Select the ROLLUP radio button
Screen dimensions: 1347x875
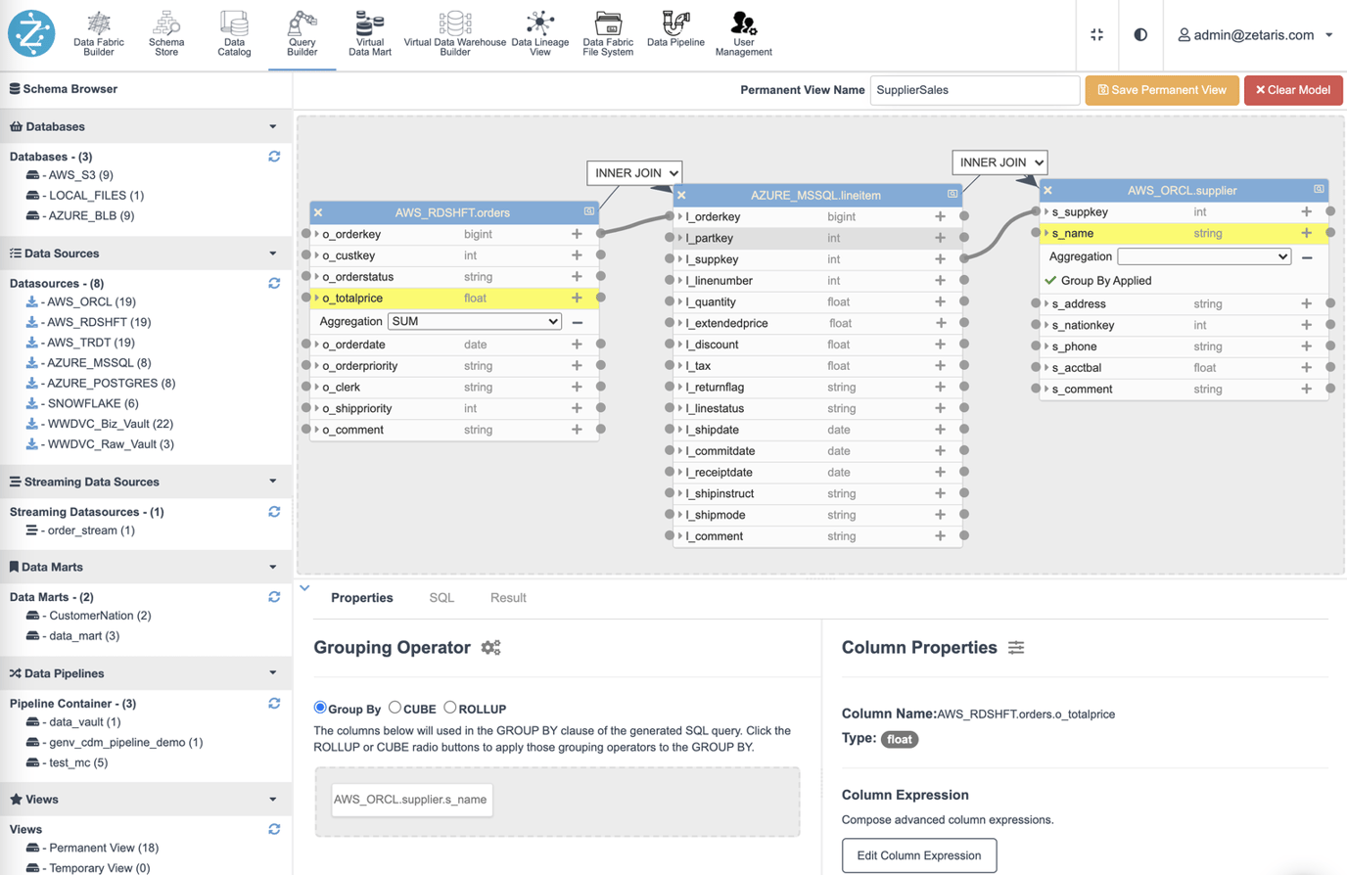click(x=449, y=708)
